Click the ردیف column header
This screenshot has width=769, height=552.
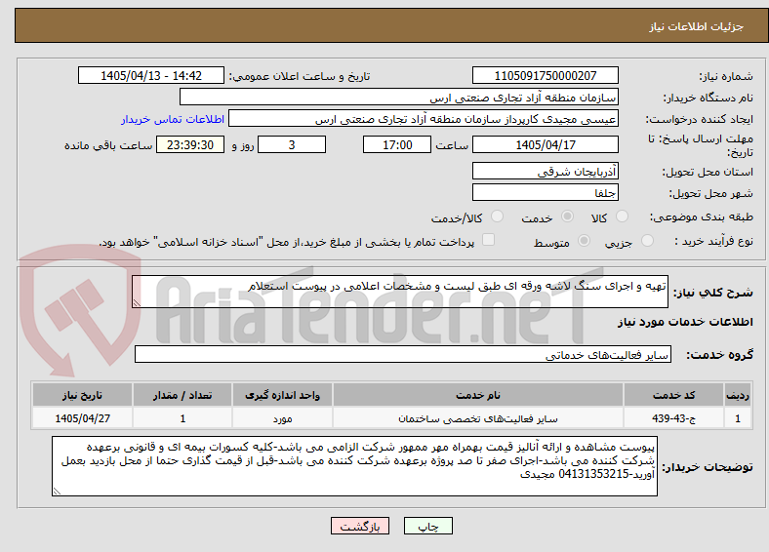coord(738,395)
